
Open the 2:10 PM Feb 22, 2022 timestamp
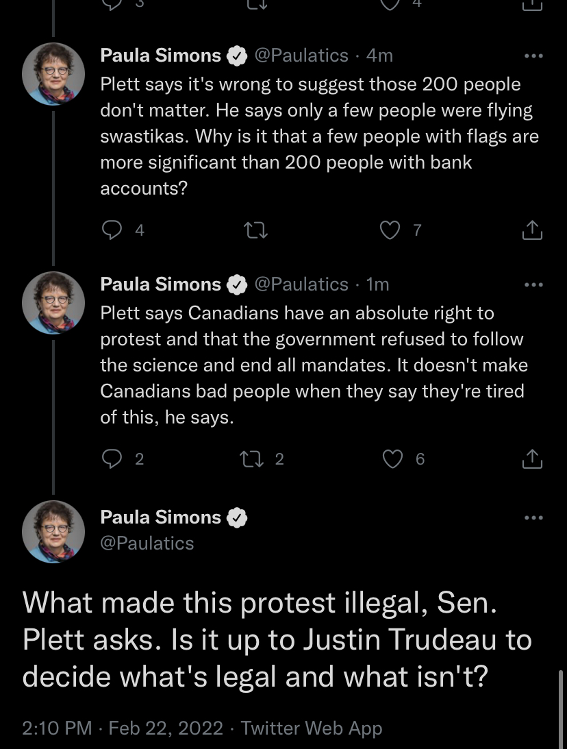(x=123, y=728)
